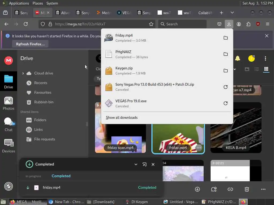274x205 pixels.
Task: Dismiss the Firefox notification bar
Action: coord(267,36)
